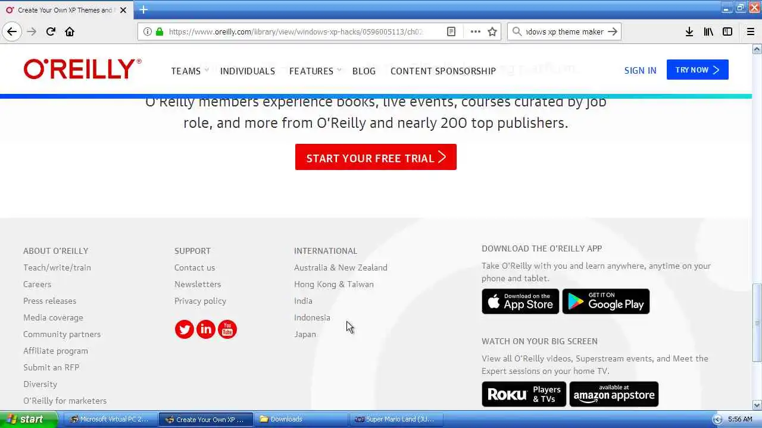The height and width of the screenshot is (428, 762).
Task: Open Privacy policy link
Action: click(200, 301)
